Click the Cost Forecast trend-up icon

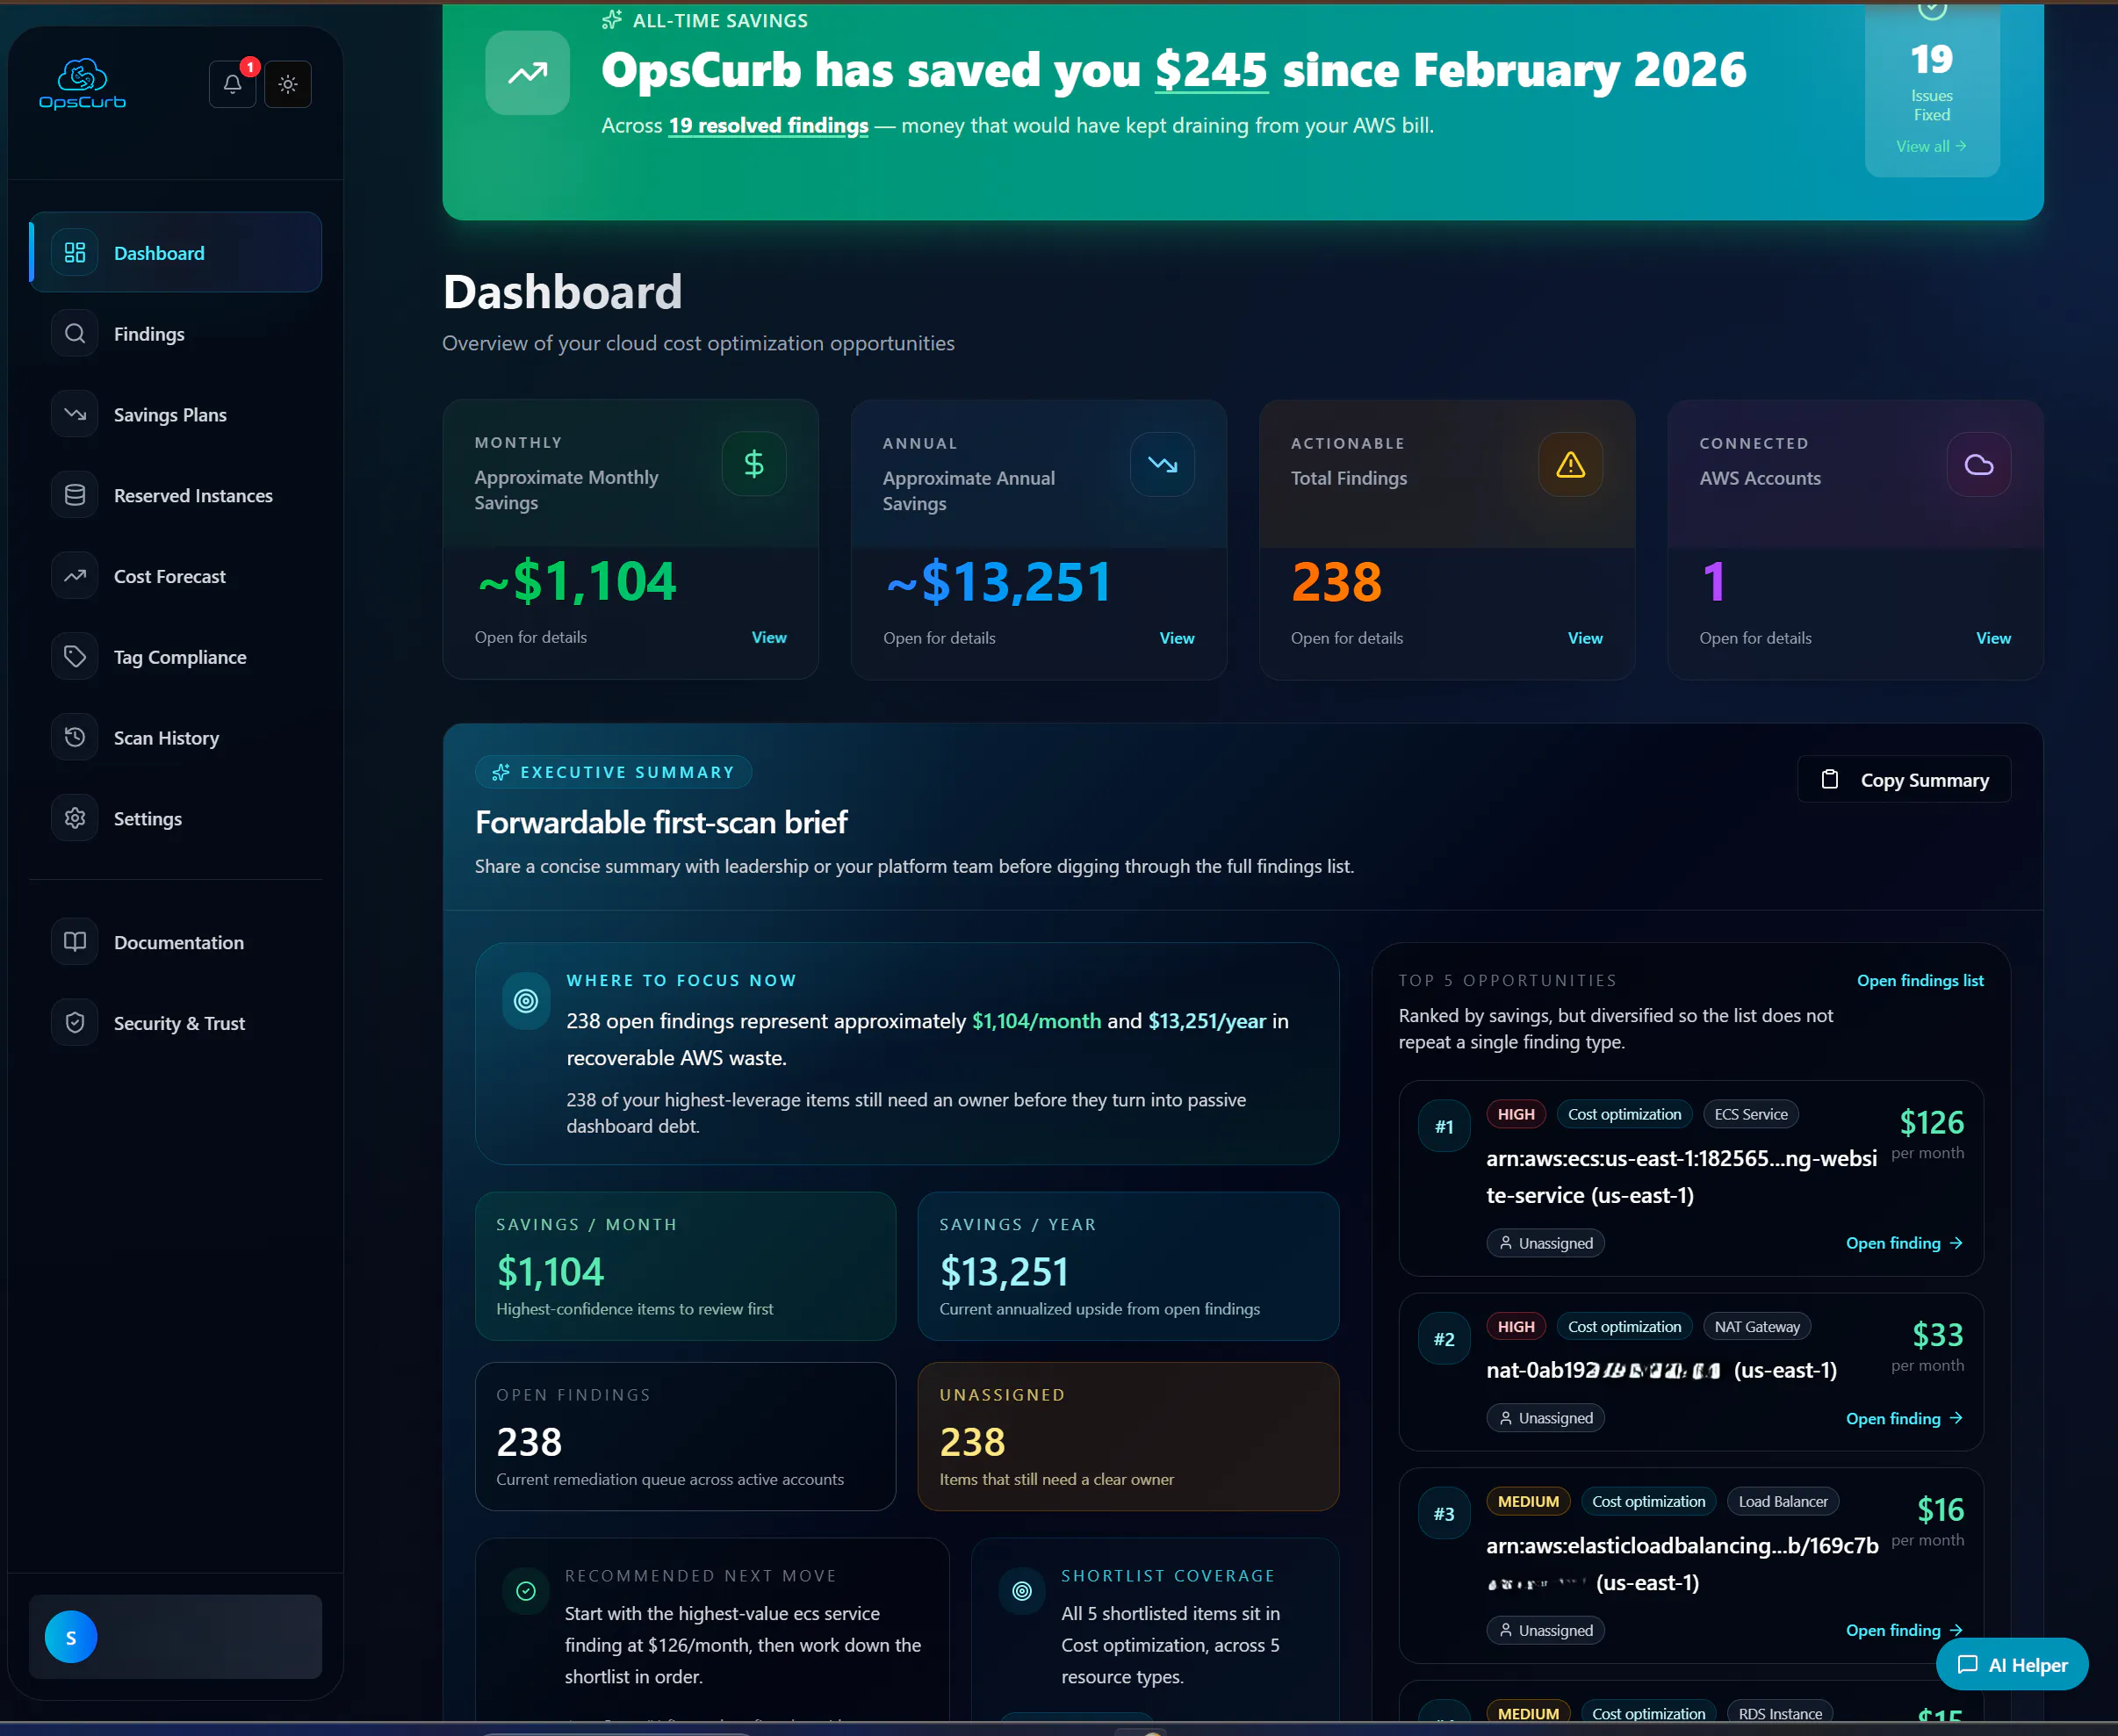[75, 576]
